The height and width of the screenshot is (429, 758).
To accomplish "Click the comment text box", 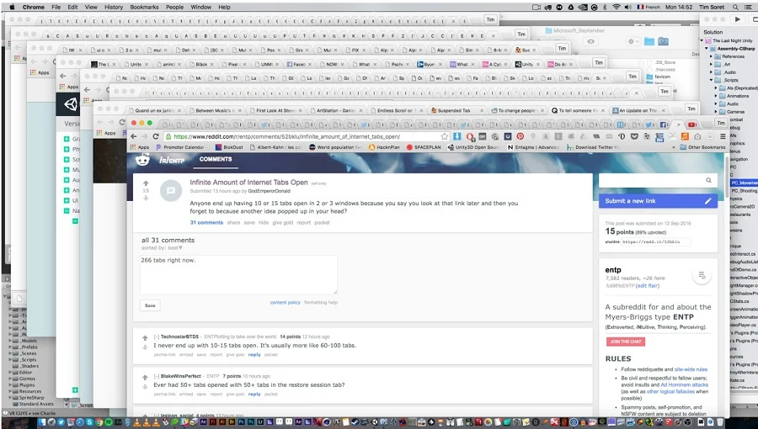I will pos(238,274).
